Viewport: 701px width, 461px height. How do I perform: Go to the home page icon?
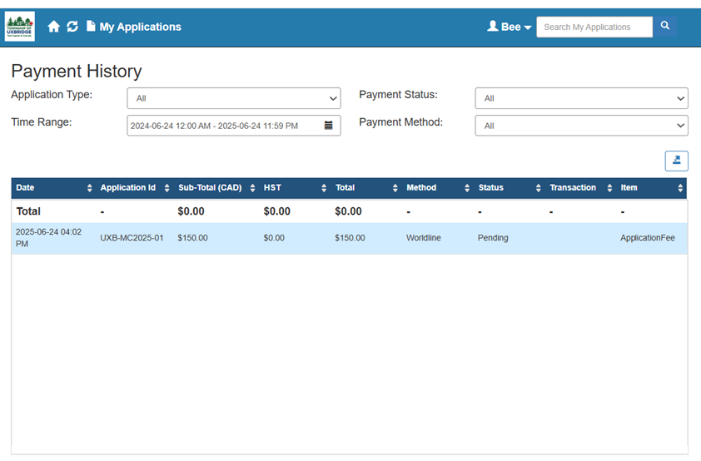[x=53, y=27]
